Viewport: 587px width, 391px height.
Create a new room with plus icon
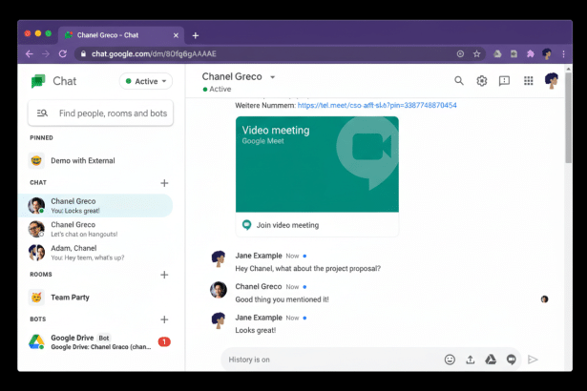click(164, 275)
